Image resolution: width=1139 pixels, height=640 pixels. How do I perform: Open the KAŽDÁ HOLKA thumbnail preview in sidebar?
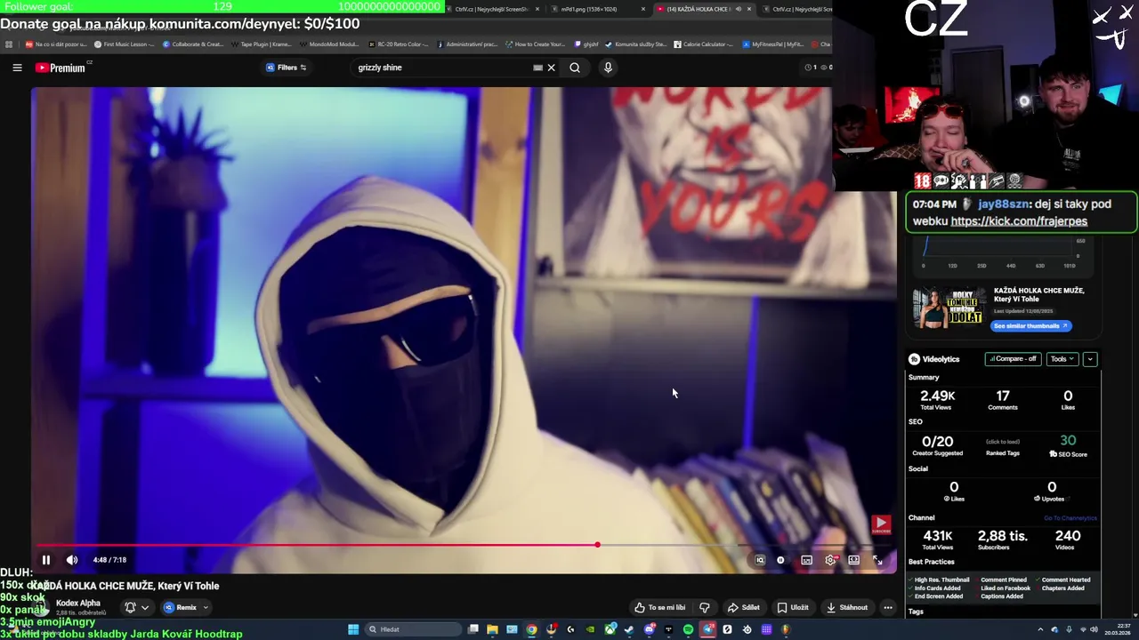(x=949, y=308)
